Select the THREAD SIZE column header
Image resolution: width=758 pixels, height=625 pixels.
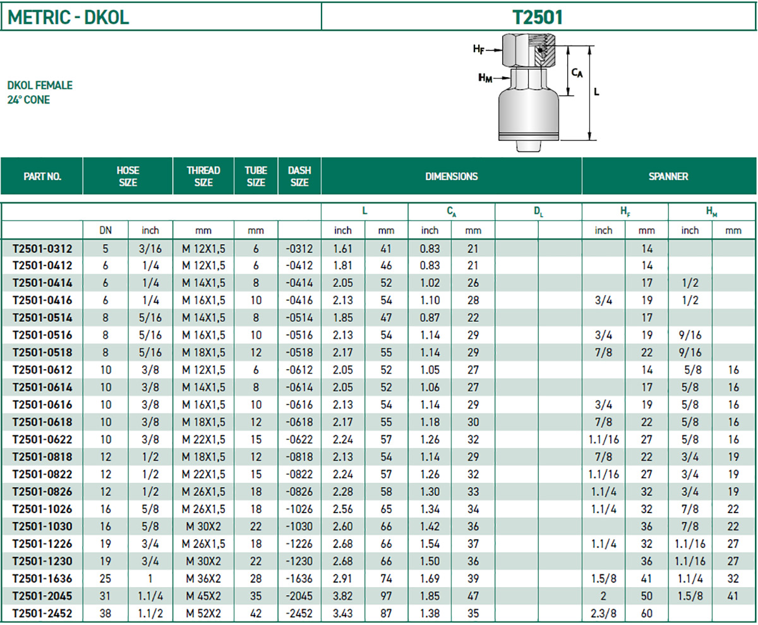coord(203,176)
